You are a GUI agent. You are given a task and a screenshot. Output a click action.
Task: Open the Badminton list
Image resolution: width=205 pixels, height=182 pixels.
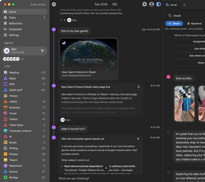[x=25, y=166]
